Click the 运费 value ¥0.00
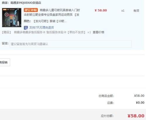The height and width of the screenshot is (120, 146). point(140,103)
